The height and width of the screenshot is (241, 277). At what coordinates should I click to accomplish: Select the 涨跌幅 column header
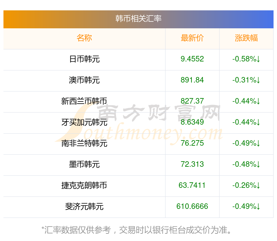(246, 38)
